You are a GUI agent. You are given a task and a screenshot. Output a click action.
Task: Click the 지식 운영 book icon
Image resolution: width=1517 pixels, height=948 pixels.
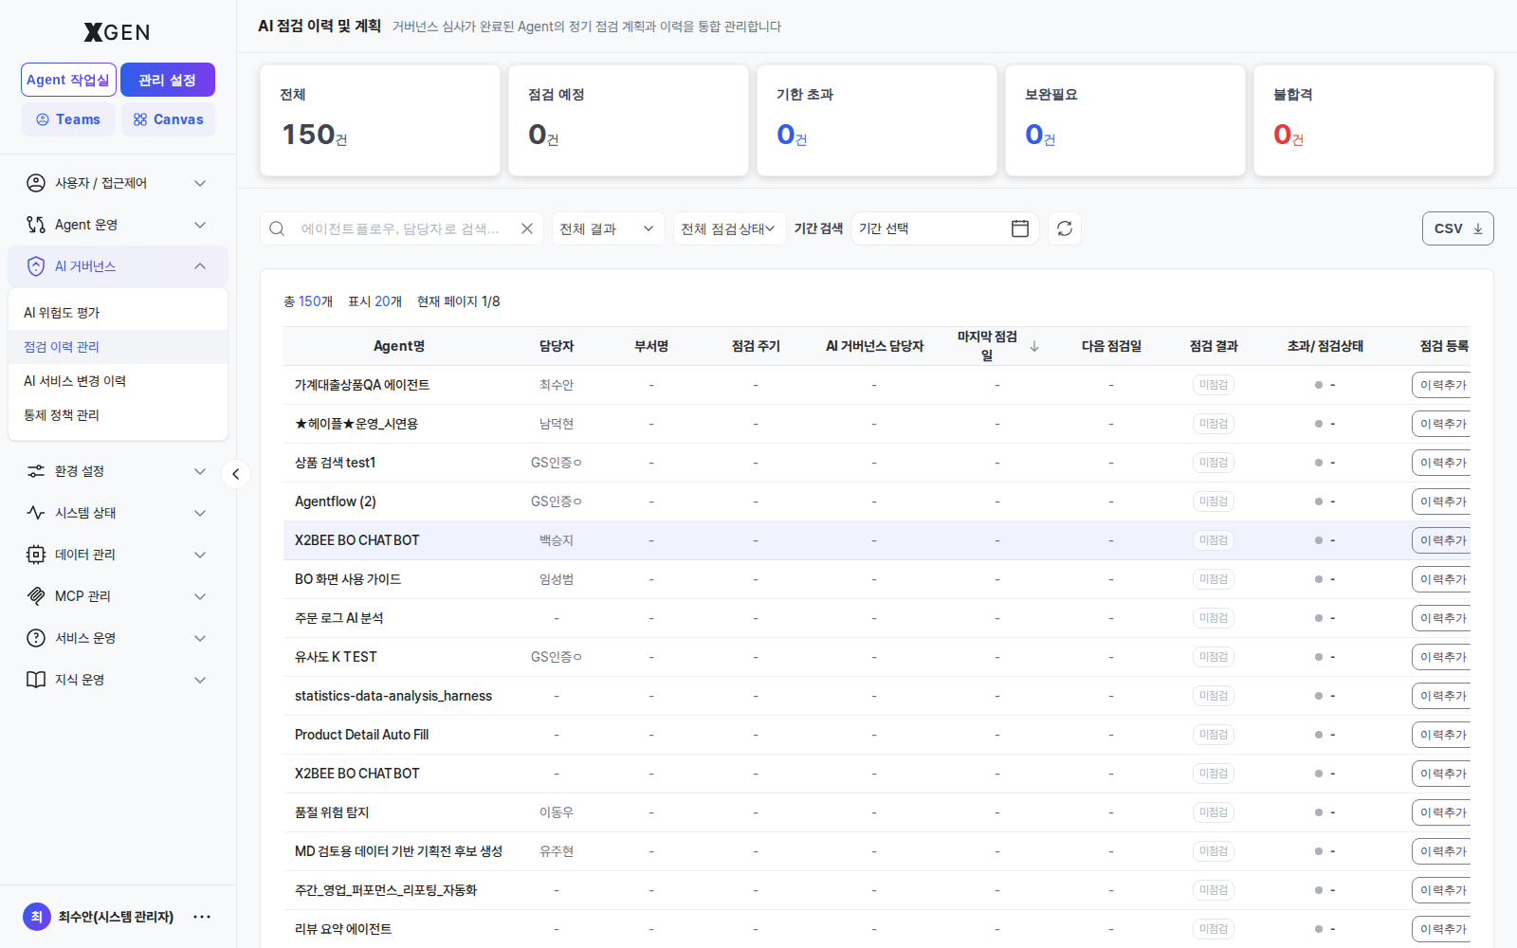tap(36, 680)
